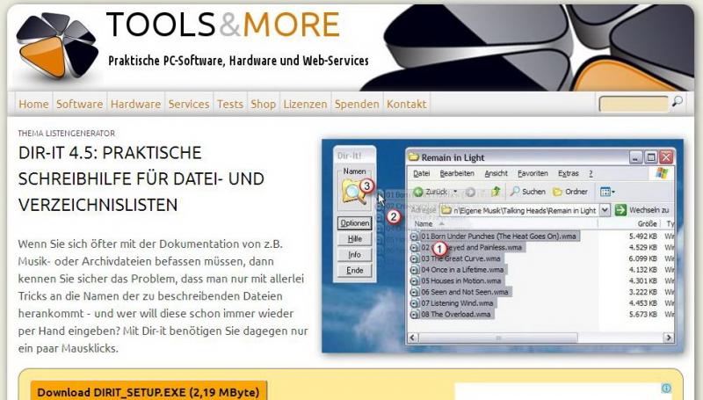703x400 pixels.
Task: Click the horizontal scrollbar left arrow
Action: [413, 338]
